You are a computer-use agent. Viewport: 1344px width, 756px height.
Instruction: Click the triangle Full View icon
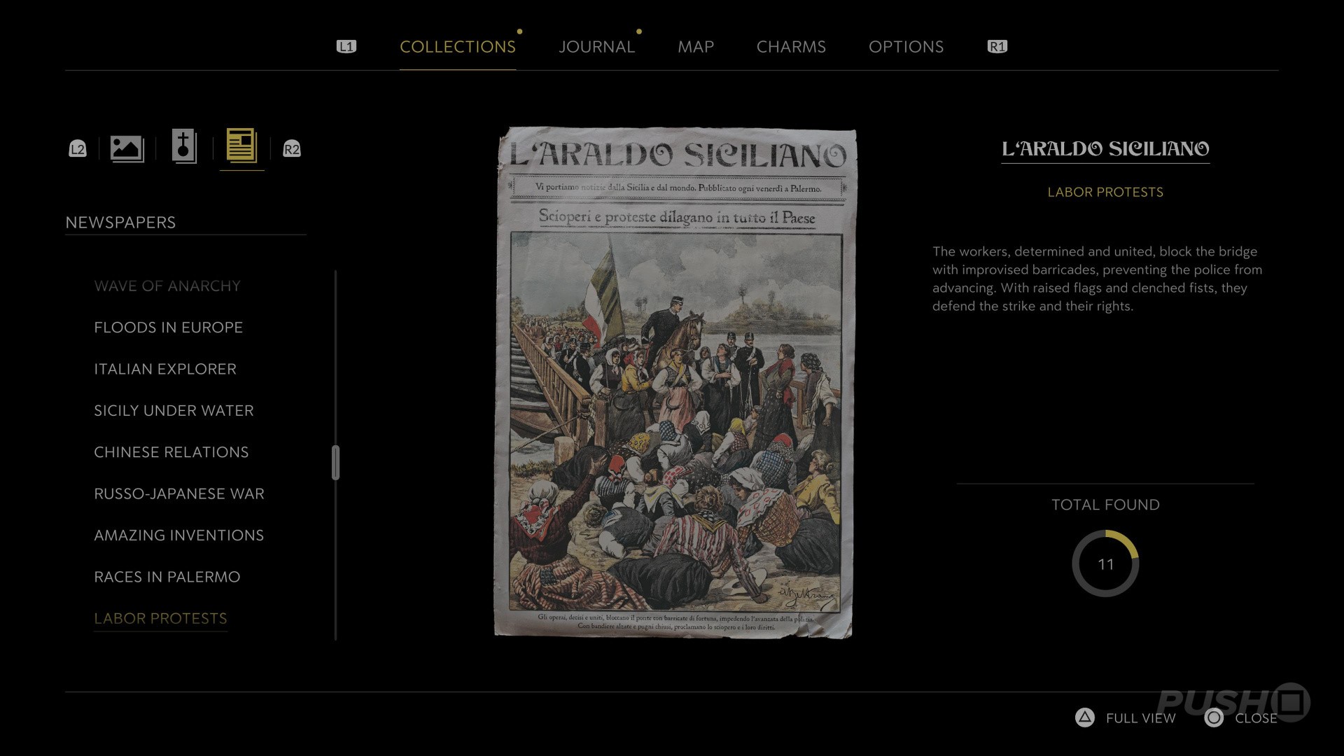click(1084, 717)
